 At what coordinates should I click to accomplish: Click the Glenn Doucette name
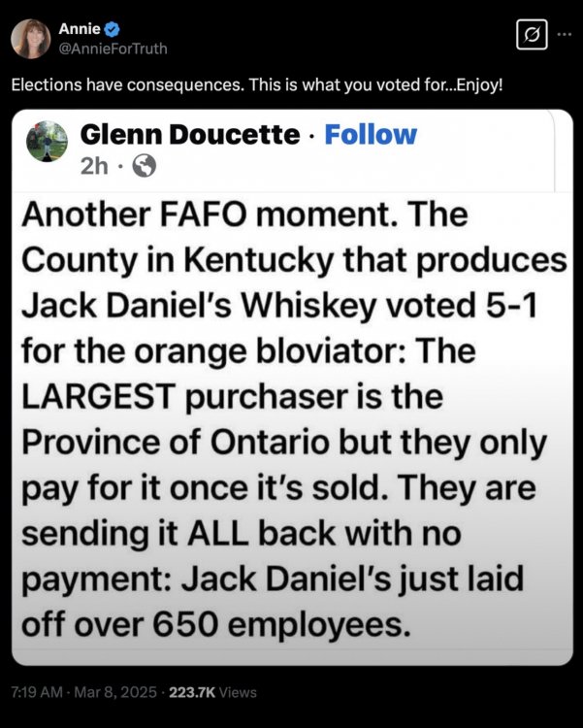[189, 135]
